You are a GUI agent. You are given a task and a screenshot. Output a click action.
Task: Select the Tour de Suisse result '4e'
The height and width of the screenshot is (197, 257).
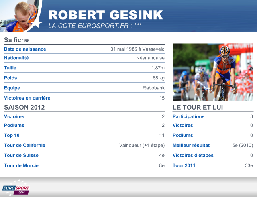click(x=162, y=155)
